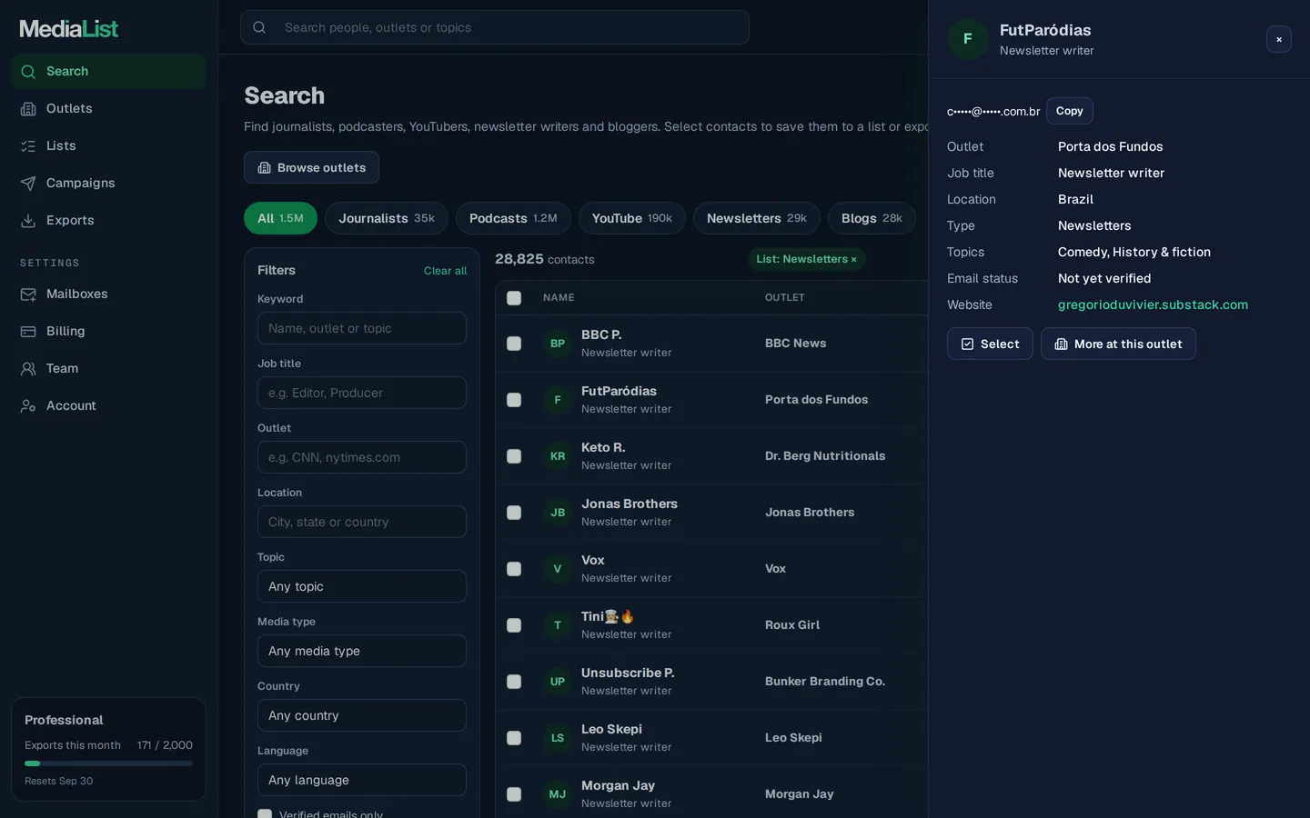
Task: Switch to the Podcasts 1.2M tab
Action: [x=513, y=218]
